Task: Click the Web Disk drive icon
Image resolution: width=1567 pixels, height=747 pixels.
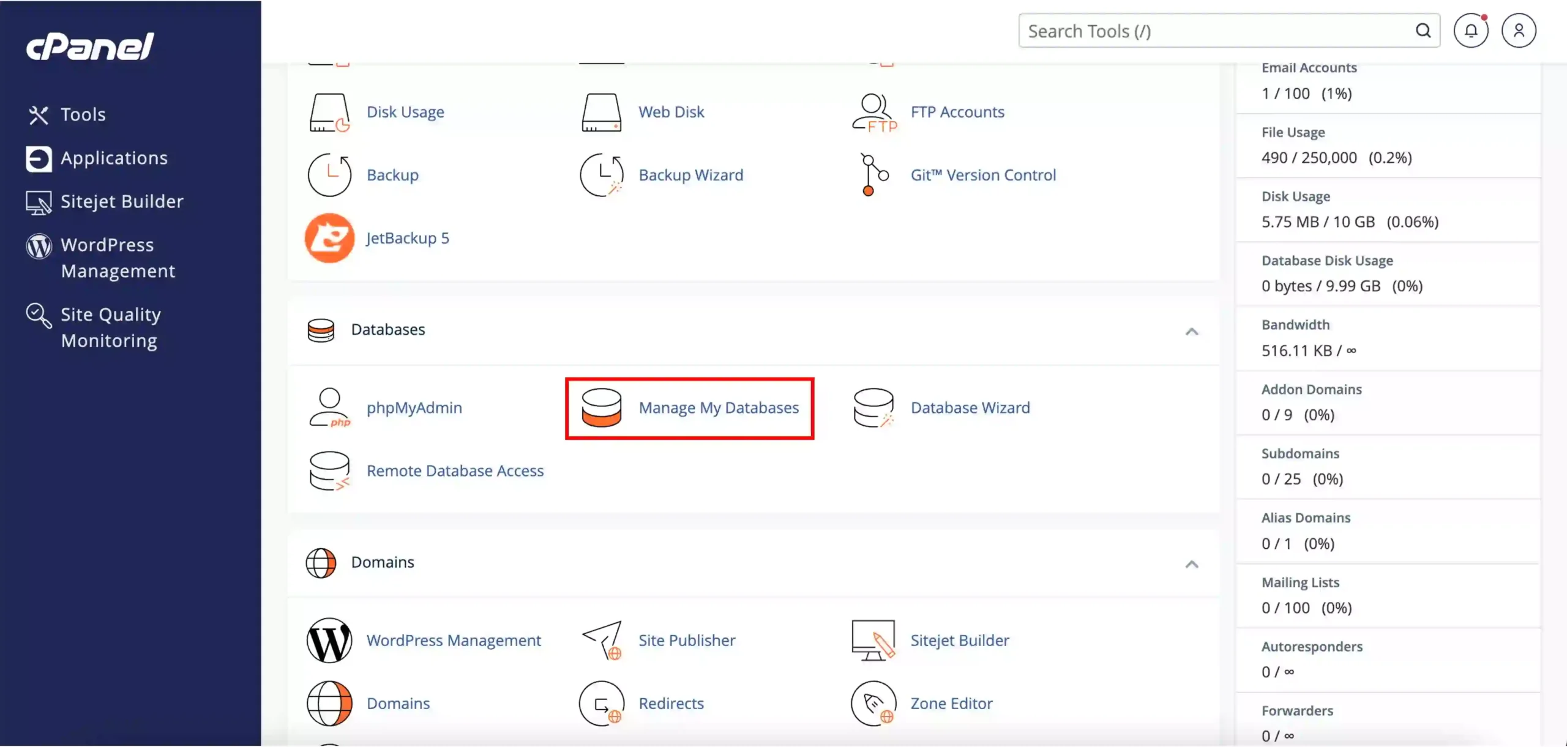Action: (x=601, y=112)
